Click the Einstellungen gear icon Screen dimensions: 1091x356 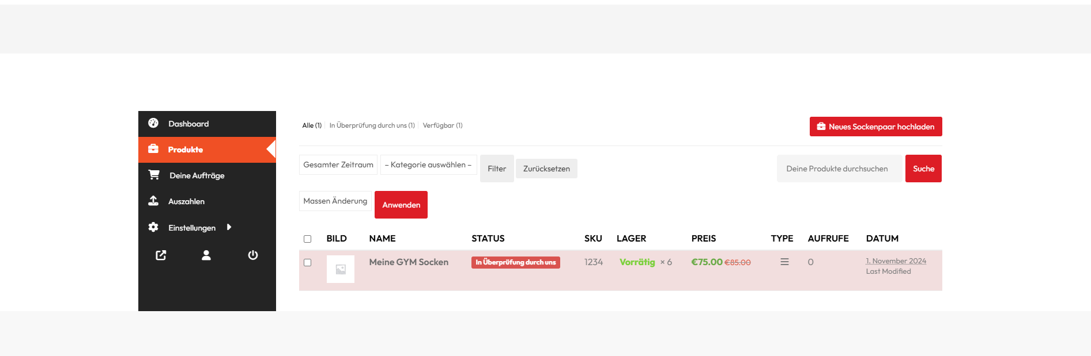coord(153,227)
